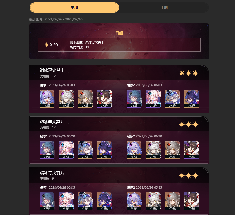
Task: Click three-star rating of 踏冰尋火其八
Action: click(x=189, y=176)
